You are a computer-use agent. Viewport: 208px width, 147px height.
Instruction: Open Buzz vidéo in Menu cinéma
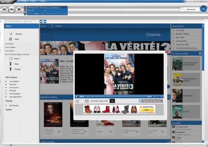(180, 38)
